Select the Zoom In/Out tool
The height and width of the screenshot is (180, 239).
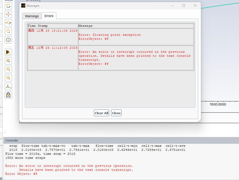(x=8, y=23)
